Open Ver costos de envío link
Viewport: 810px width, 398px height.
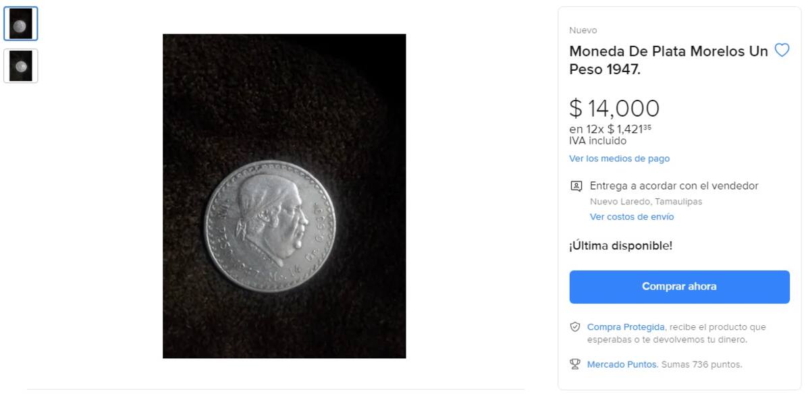[x=631, y=217]
